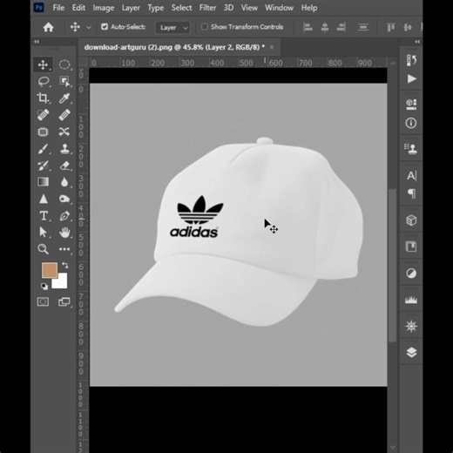
Task: Choose the Gradient tool
Action: (43, 182)
